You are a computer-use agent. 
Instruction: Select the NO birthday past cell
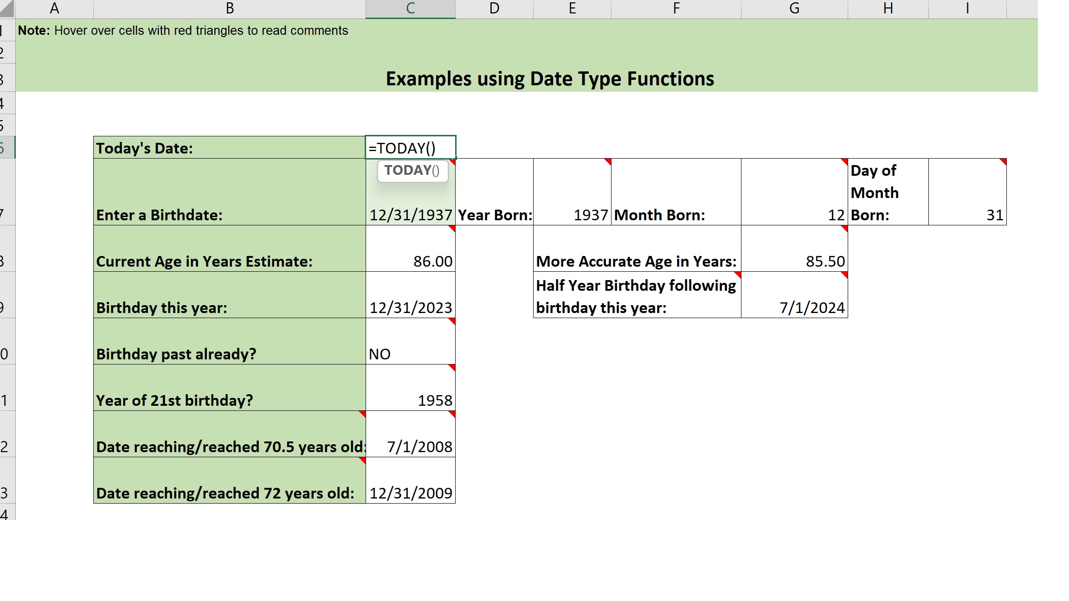[411, 341]
